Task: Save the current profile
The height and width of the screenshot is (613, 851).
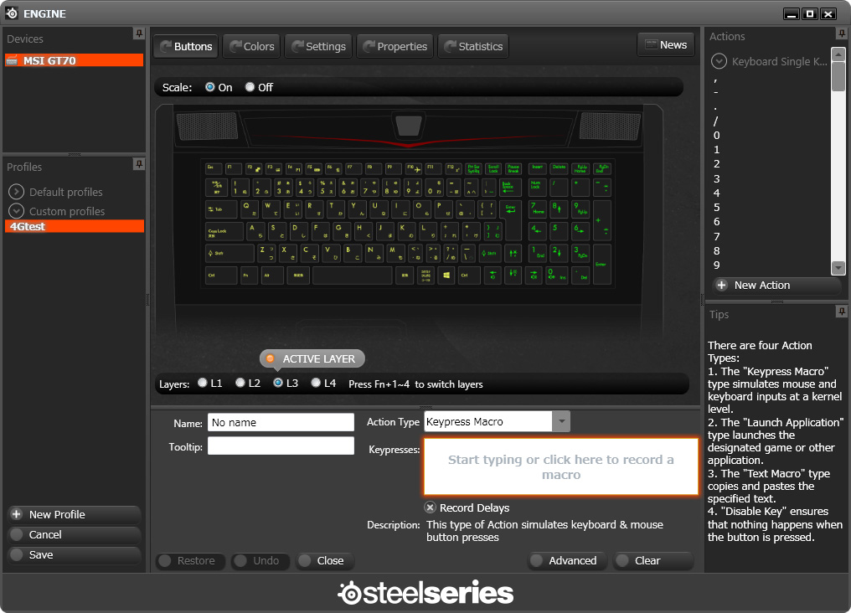Action: point(75,555)
